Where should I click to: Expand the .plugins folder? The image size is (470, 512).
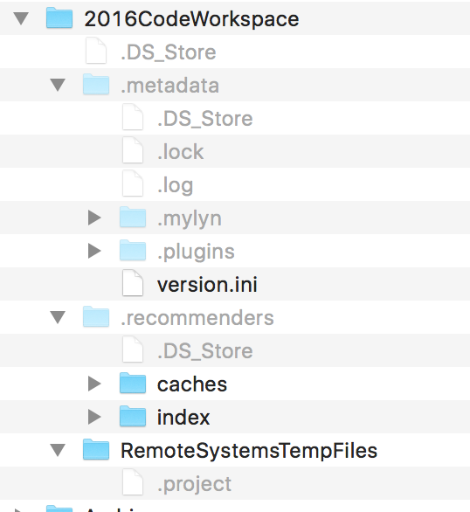tap(94, 251)
